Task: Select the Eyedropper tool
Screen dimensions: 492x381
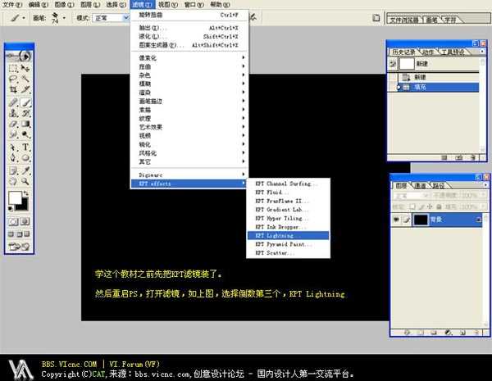Action: click(25, 170)
